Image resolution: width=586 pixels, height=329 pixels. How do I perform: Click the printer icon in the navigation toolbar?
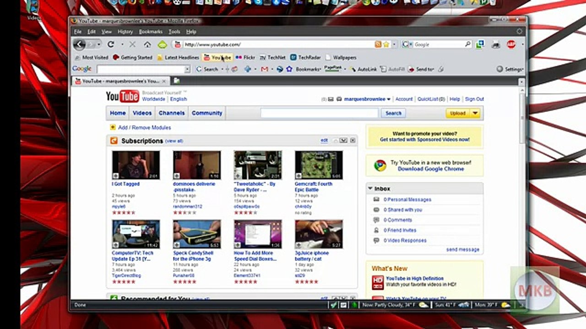tap(495, 44)
